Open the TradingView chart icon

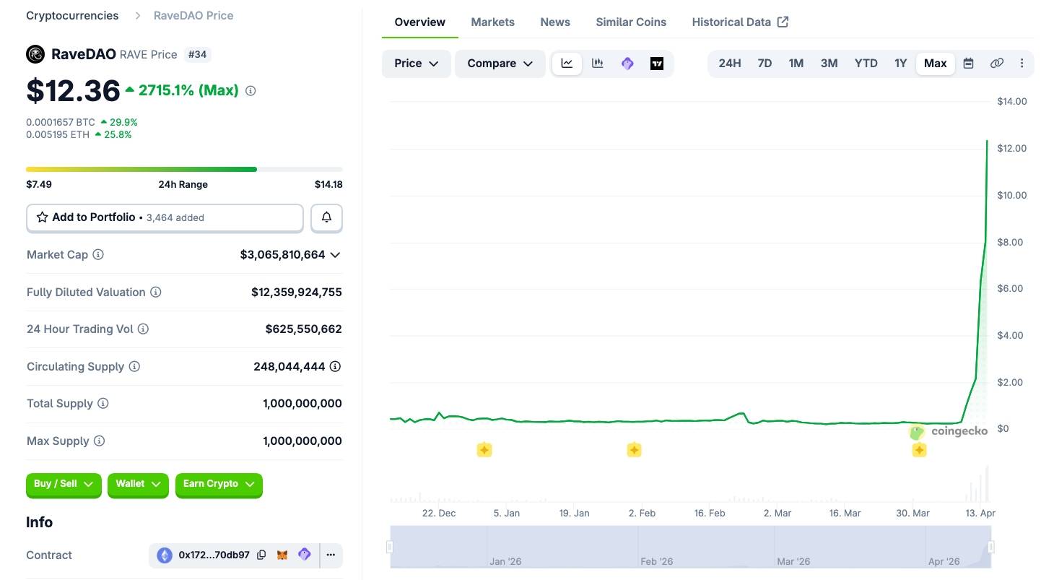coord(656,64)
